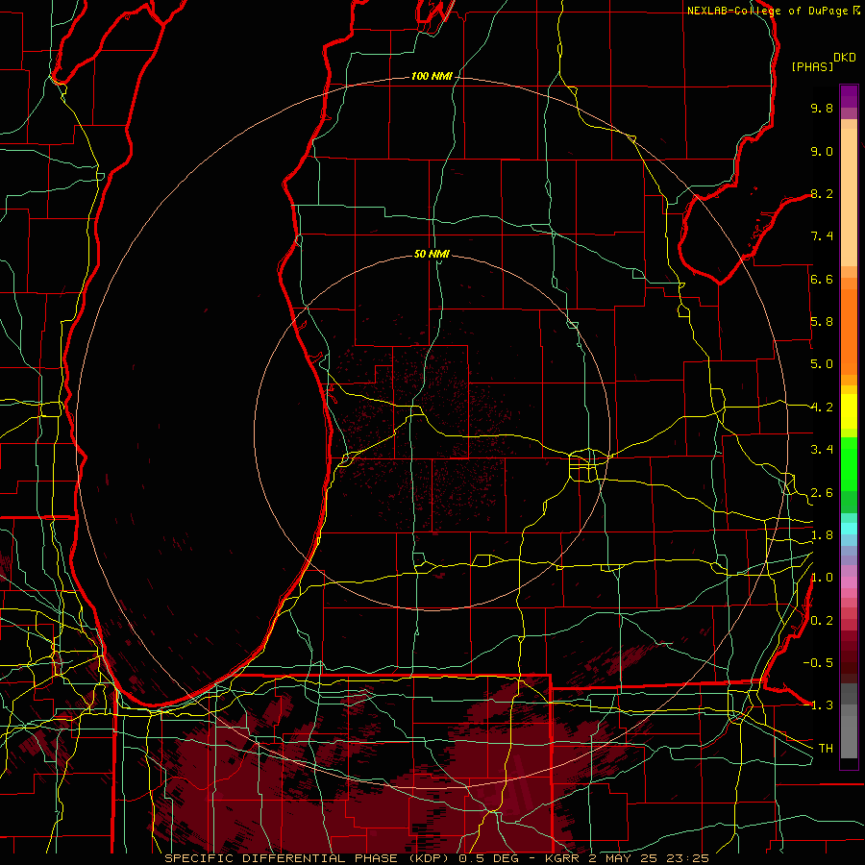Pick the bright green colorbar segment
Screen dimensions: 865x865
point(849,463)
